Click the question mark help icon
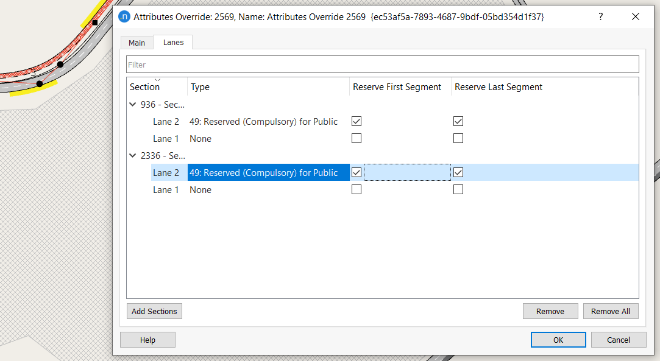 point(600,17)
